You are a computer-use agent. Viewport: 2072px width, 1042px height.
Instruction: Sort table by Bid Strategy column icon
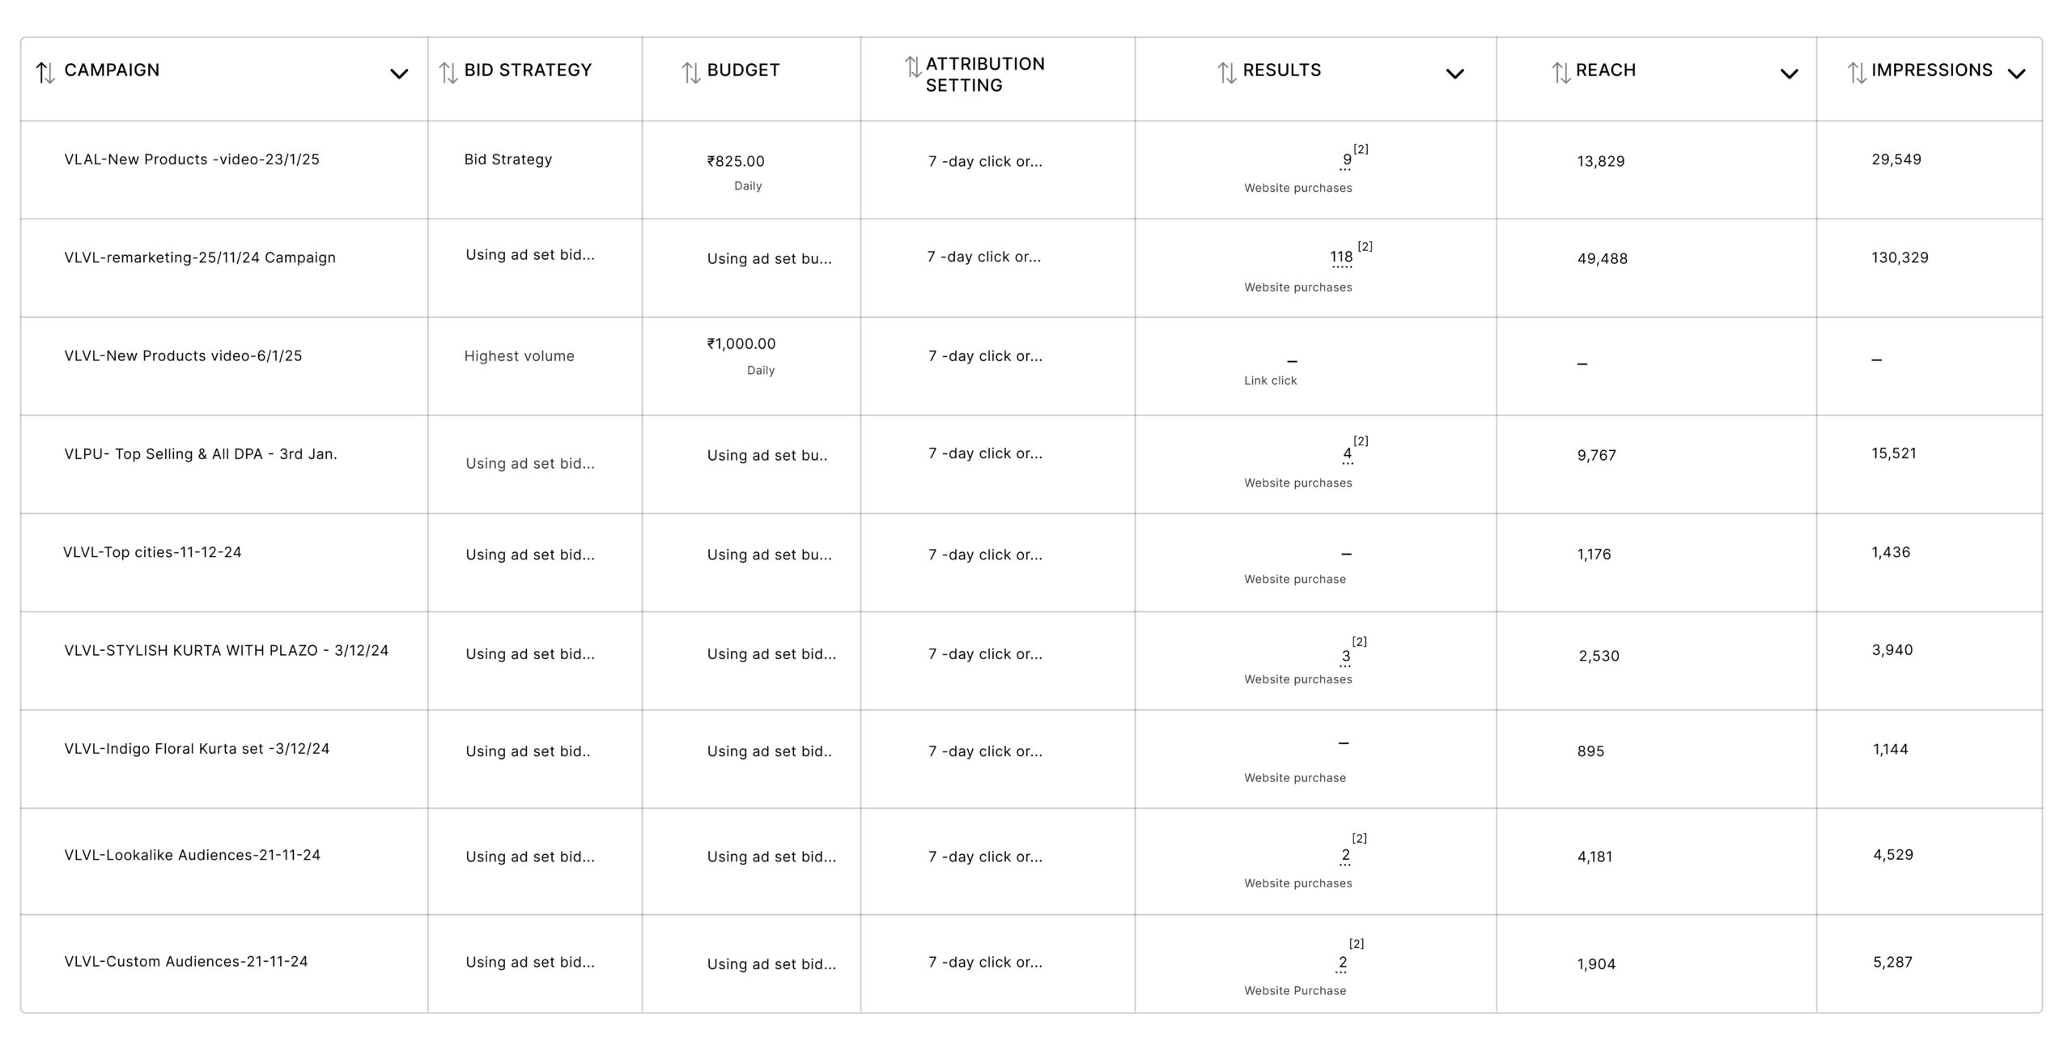(448, 73)
